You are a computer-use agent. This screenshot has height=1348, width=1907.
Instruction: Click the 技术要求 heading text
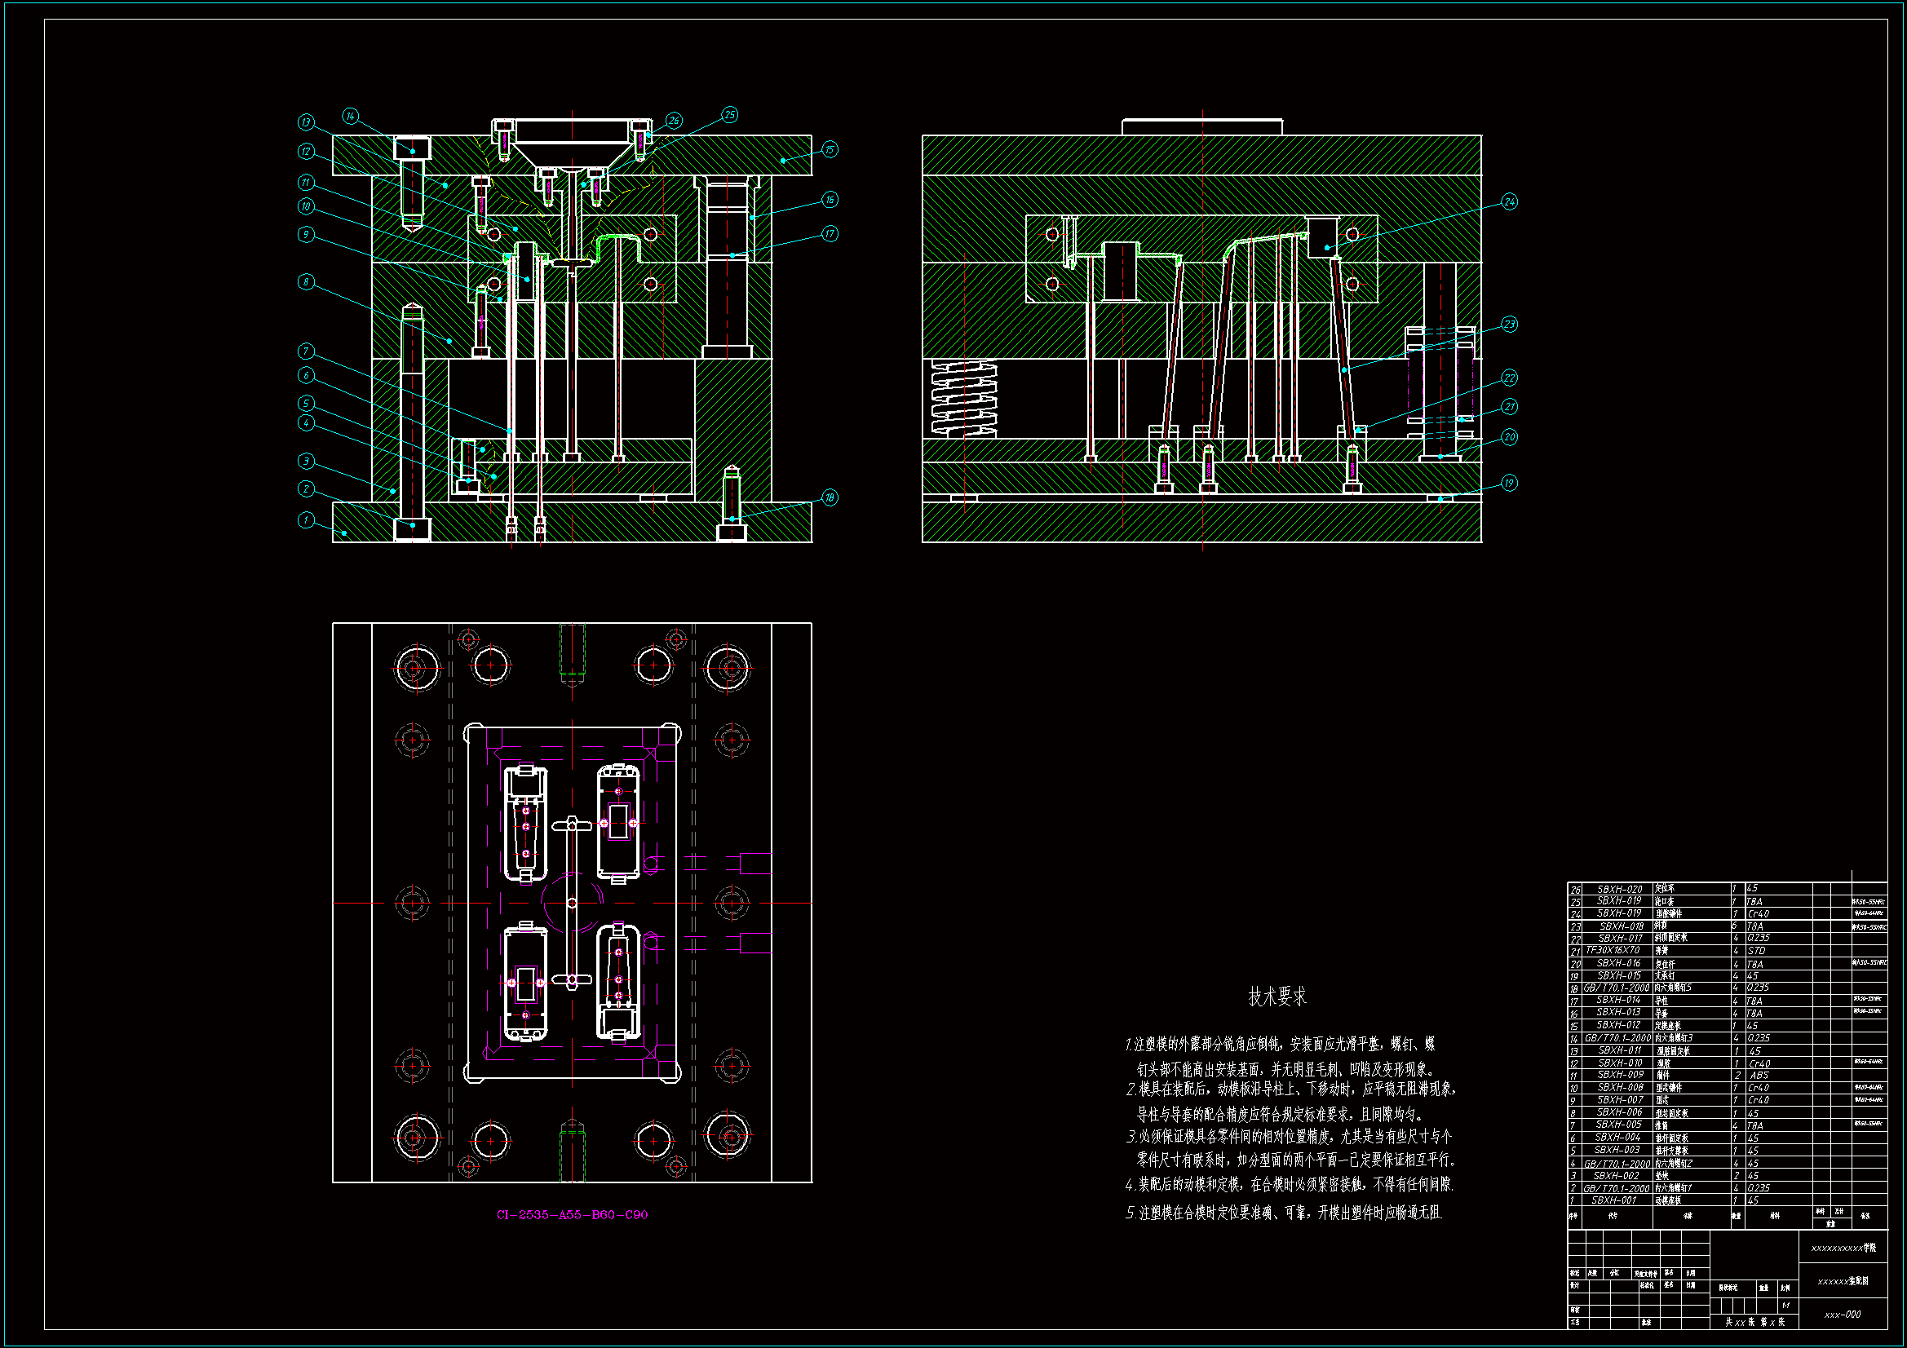click(x=1276, y=997)
